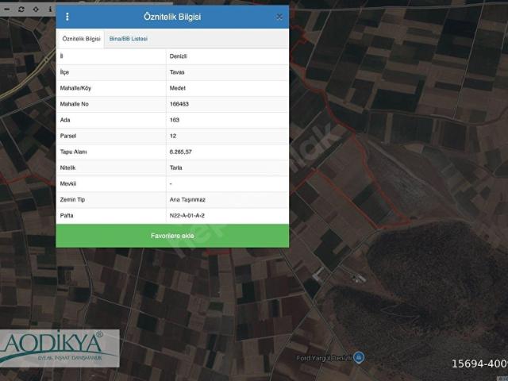Click the Mahalle No value 166463

[x=179, y=104]
